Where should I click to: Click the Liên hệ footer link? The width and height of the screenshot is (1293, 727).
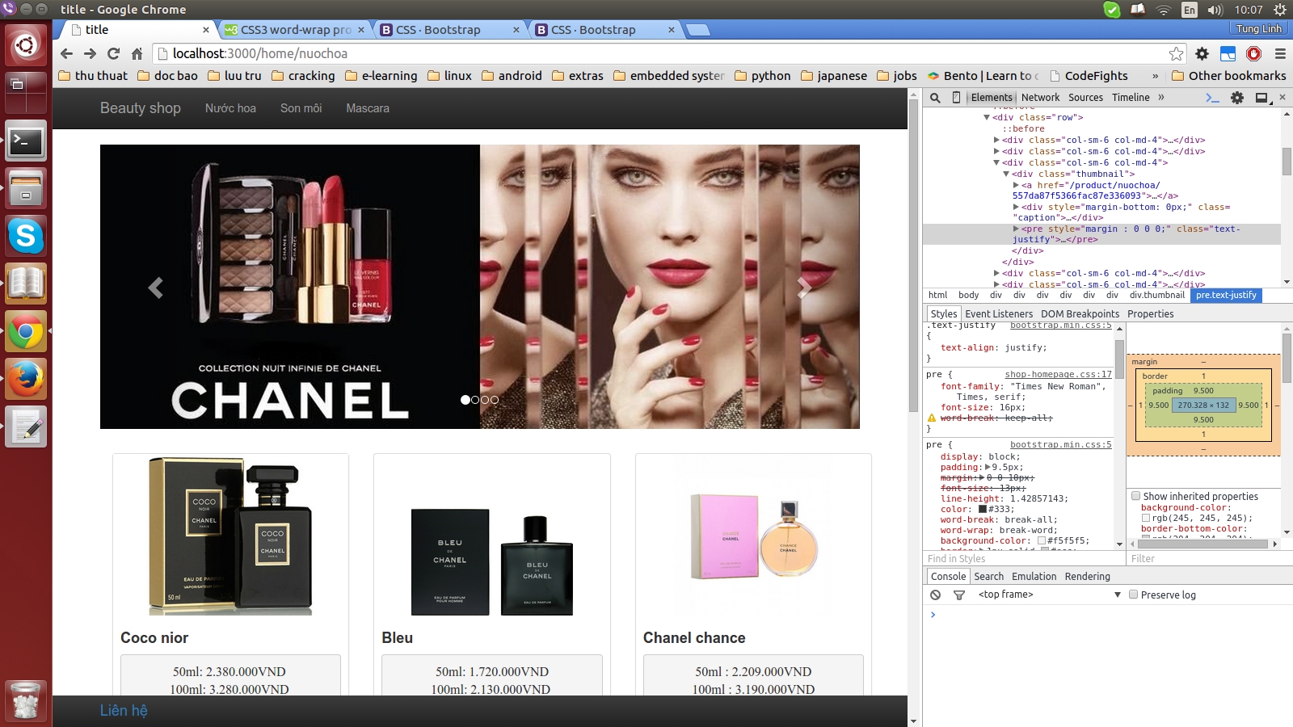(x=124, y=711)
